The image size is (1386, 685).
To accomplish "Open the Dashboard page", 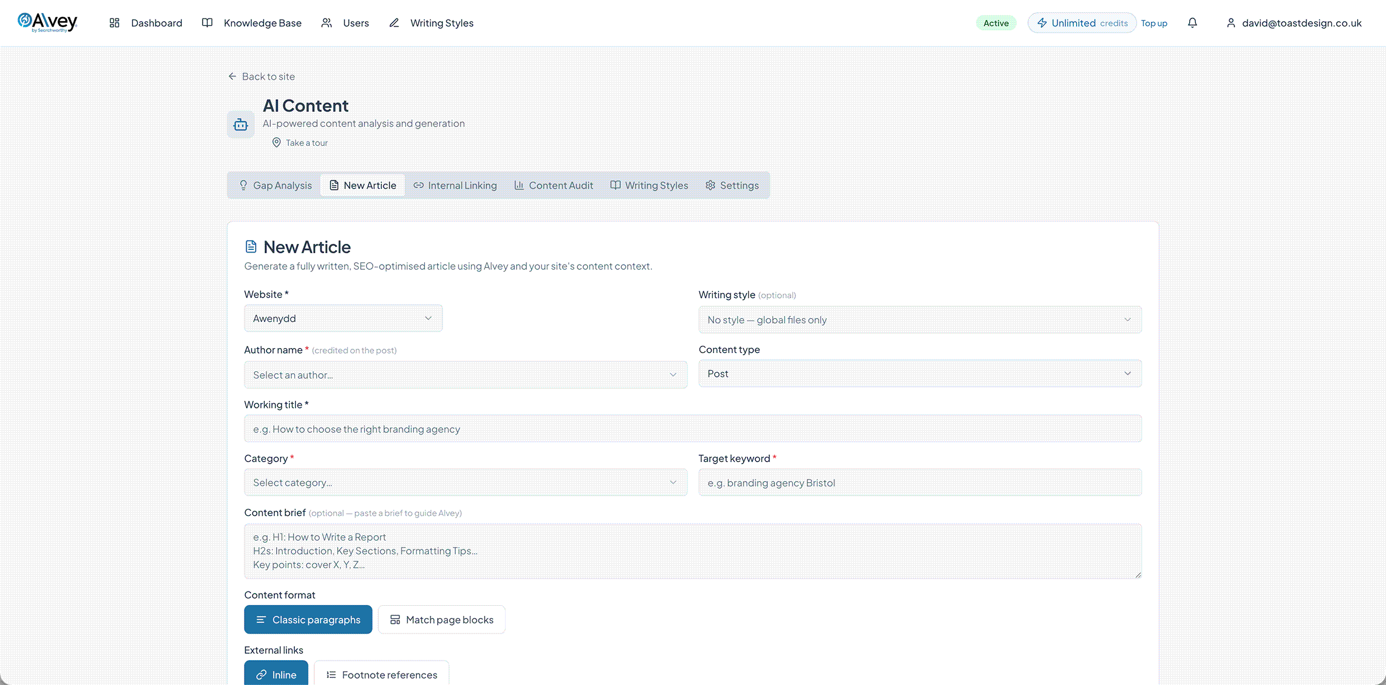I will point(146,23).
